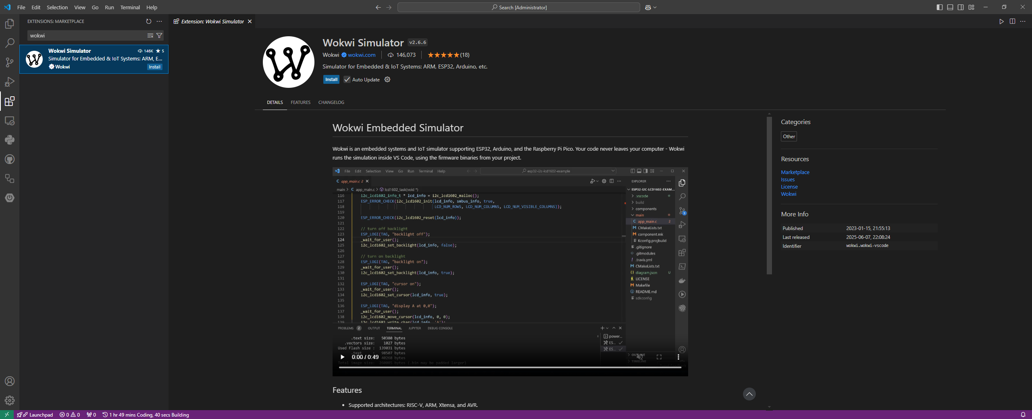Mute the demo video audio
This screenshot has width=1032, height=419.
coord(640,357)
